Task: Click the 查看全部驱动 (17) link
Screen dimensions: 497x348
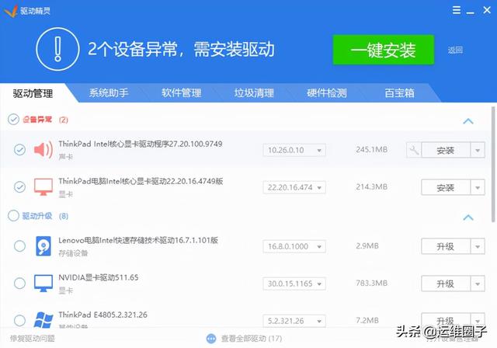Action: click(x=252, y=339)
